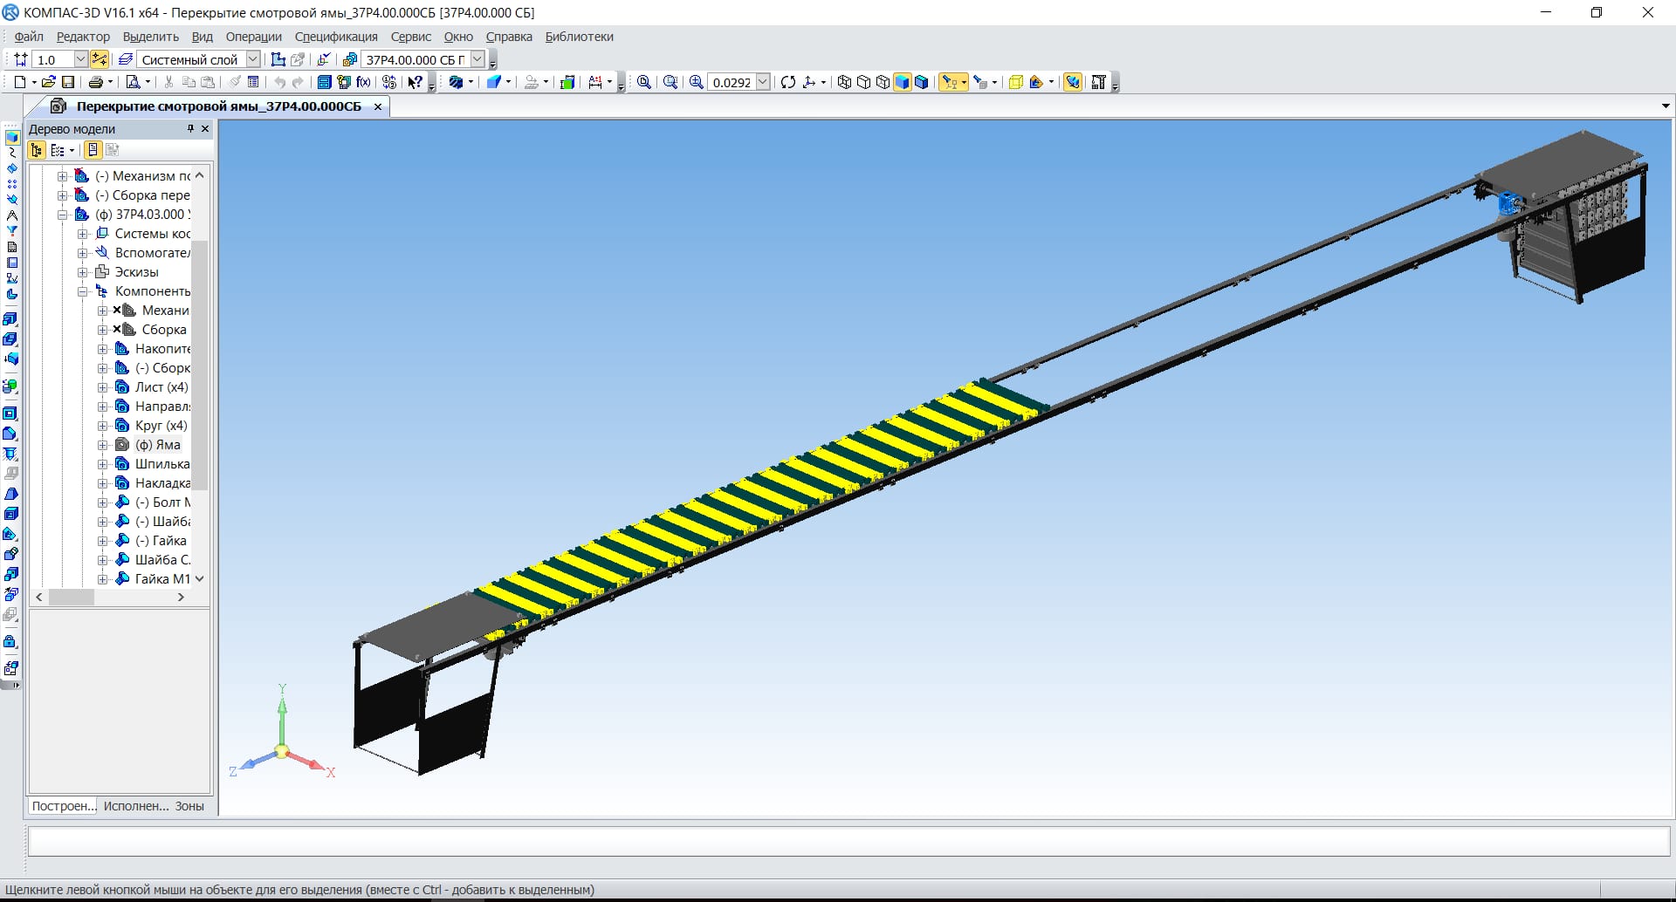Click the Rotate view icon
This screenshot has height=902, width=1676.
(x=788, y=82)
